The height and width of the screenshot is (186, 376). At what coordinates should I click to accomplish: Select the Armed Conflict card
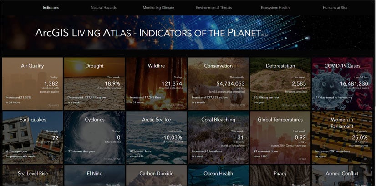pyautogui.click(x=342, y=176)
